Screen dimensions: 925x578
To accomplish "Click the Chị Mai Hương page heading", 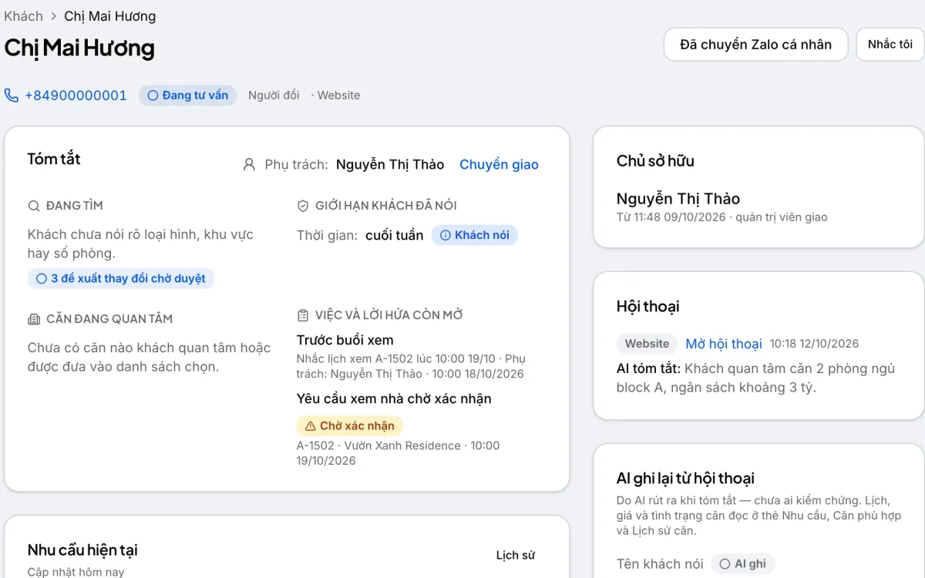I will coord(79,48).
